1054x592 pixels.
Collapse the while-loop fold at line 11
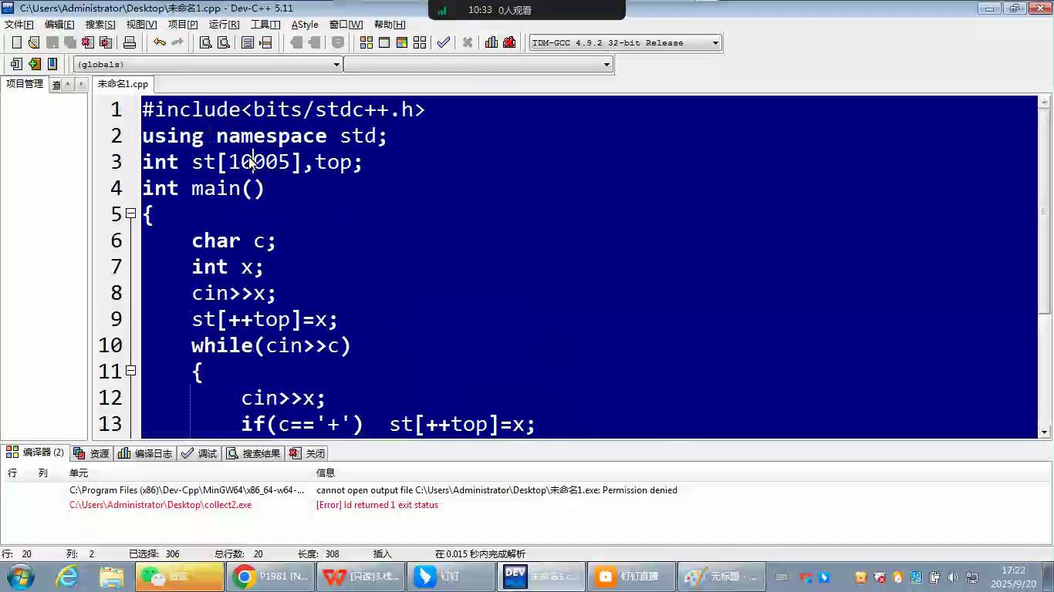[x=130, y=371]
